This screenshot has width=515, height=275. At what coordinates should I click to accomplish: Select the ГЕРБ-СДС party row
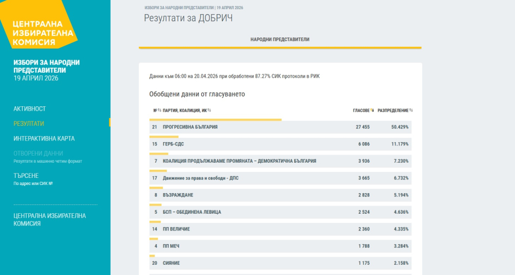tap(280, 144)
